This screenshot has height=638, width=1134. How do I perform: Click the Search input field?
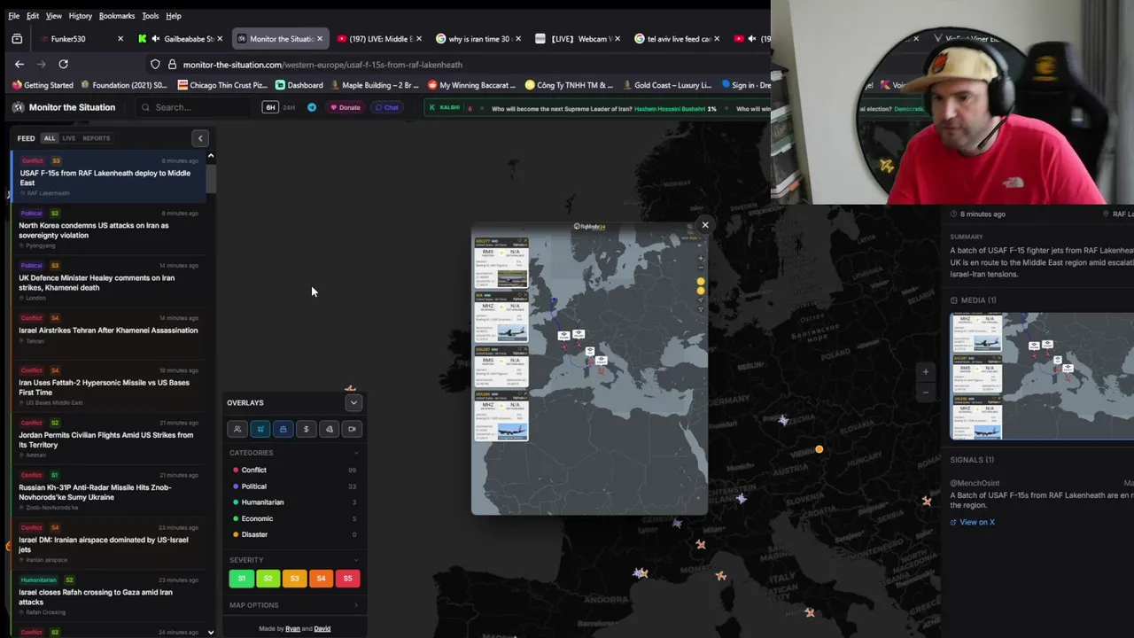pyautogui.click(x=195, y=107)
